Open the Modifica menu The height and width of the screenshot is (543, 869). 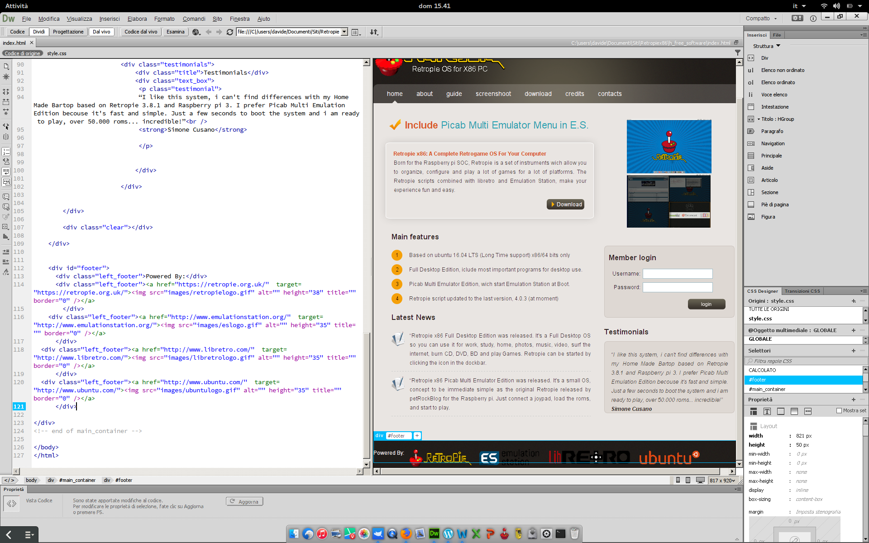pos(49,19)
